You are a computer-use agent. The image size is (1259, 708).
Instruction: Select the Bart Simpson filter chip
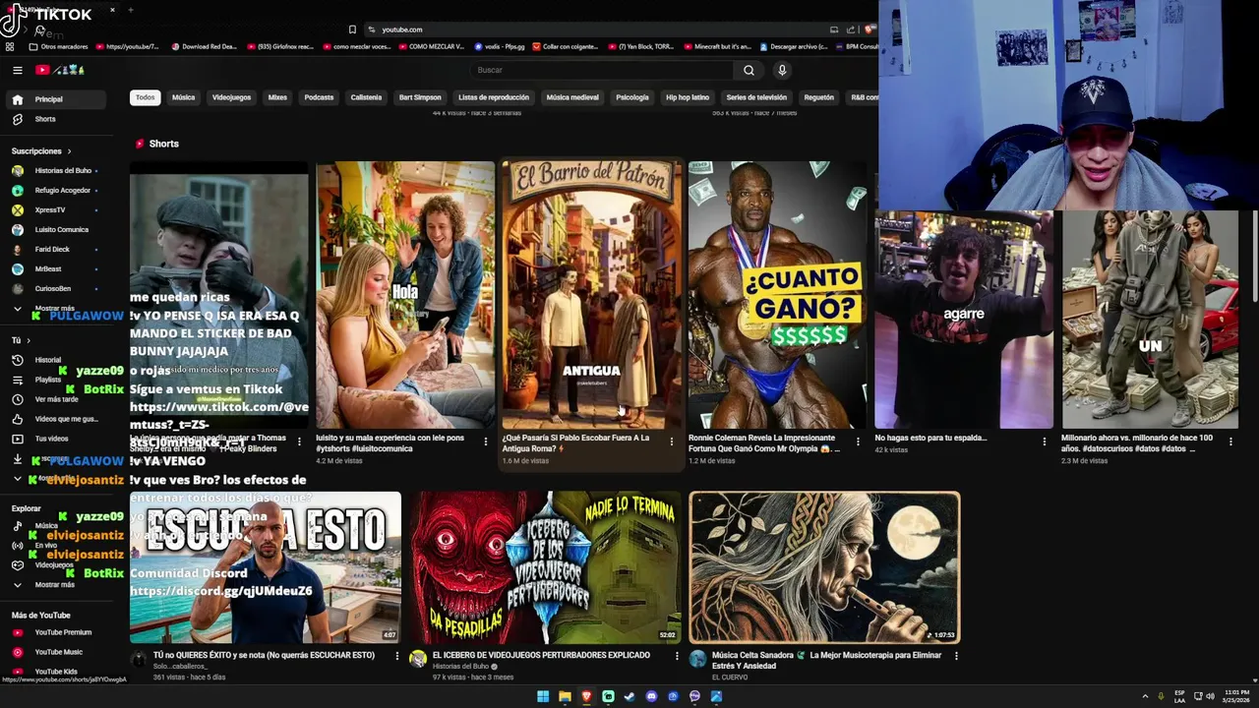(x=420, y=97)
